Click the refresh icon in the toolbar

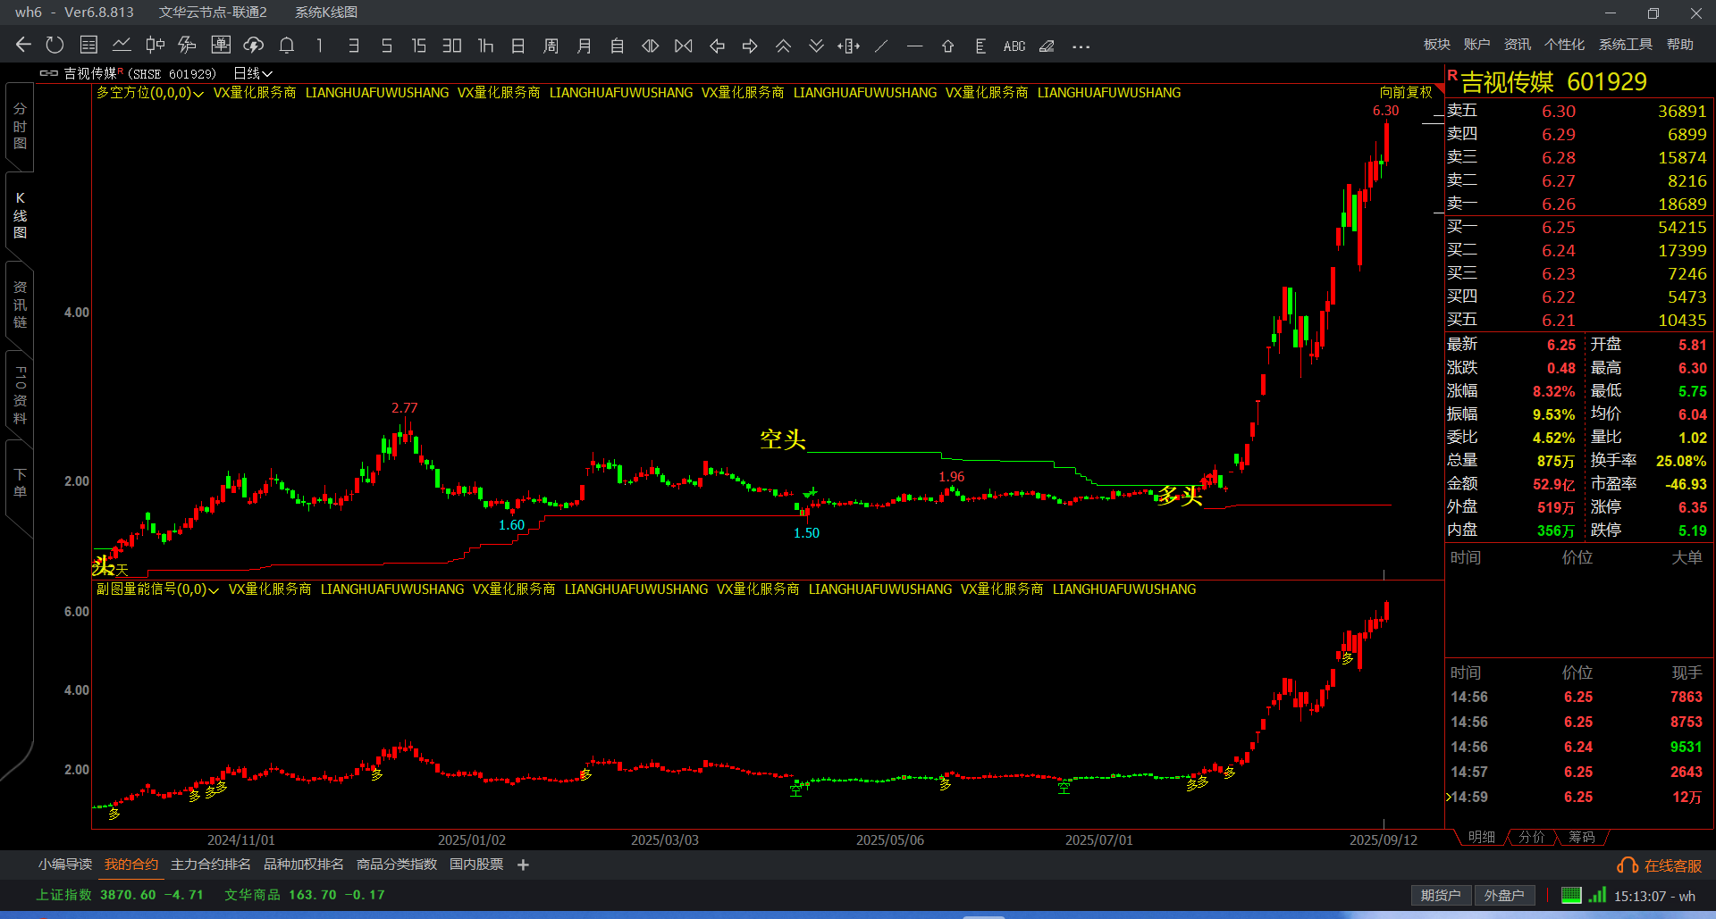(55, 45)
